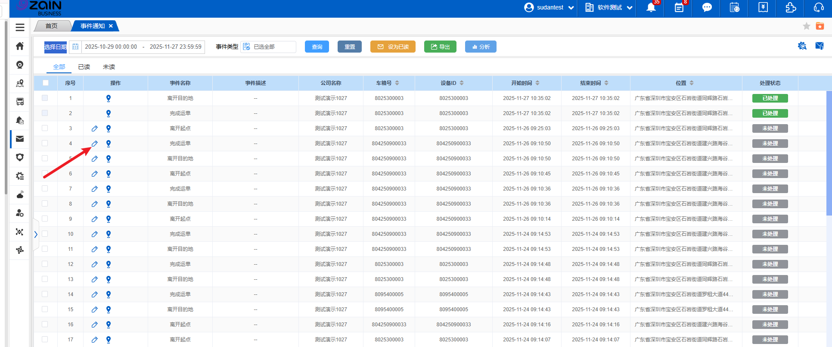The height and width of the screenshot is (347, 832).
Task: Click the edit pencil icon in row 4
Action: click(x=95, y=144)
